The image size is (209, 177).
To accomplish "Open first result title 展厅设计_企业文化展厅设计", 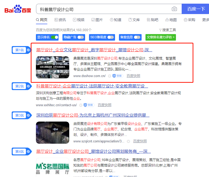I will pyautogui.click(x=94, y=50).
